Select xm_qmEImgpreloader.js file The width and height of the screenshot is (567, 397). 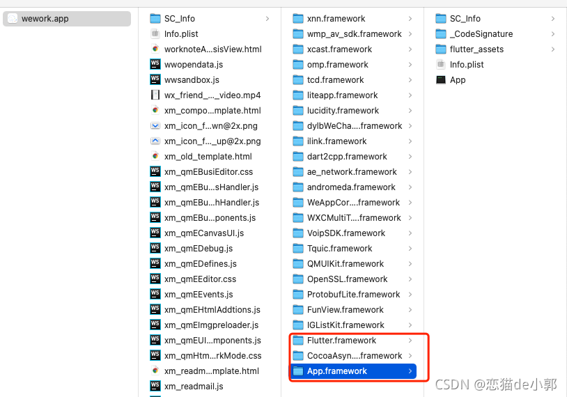(210, 325)
